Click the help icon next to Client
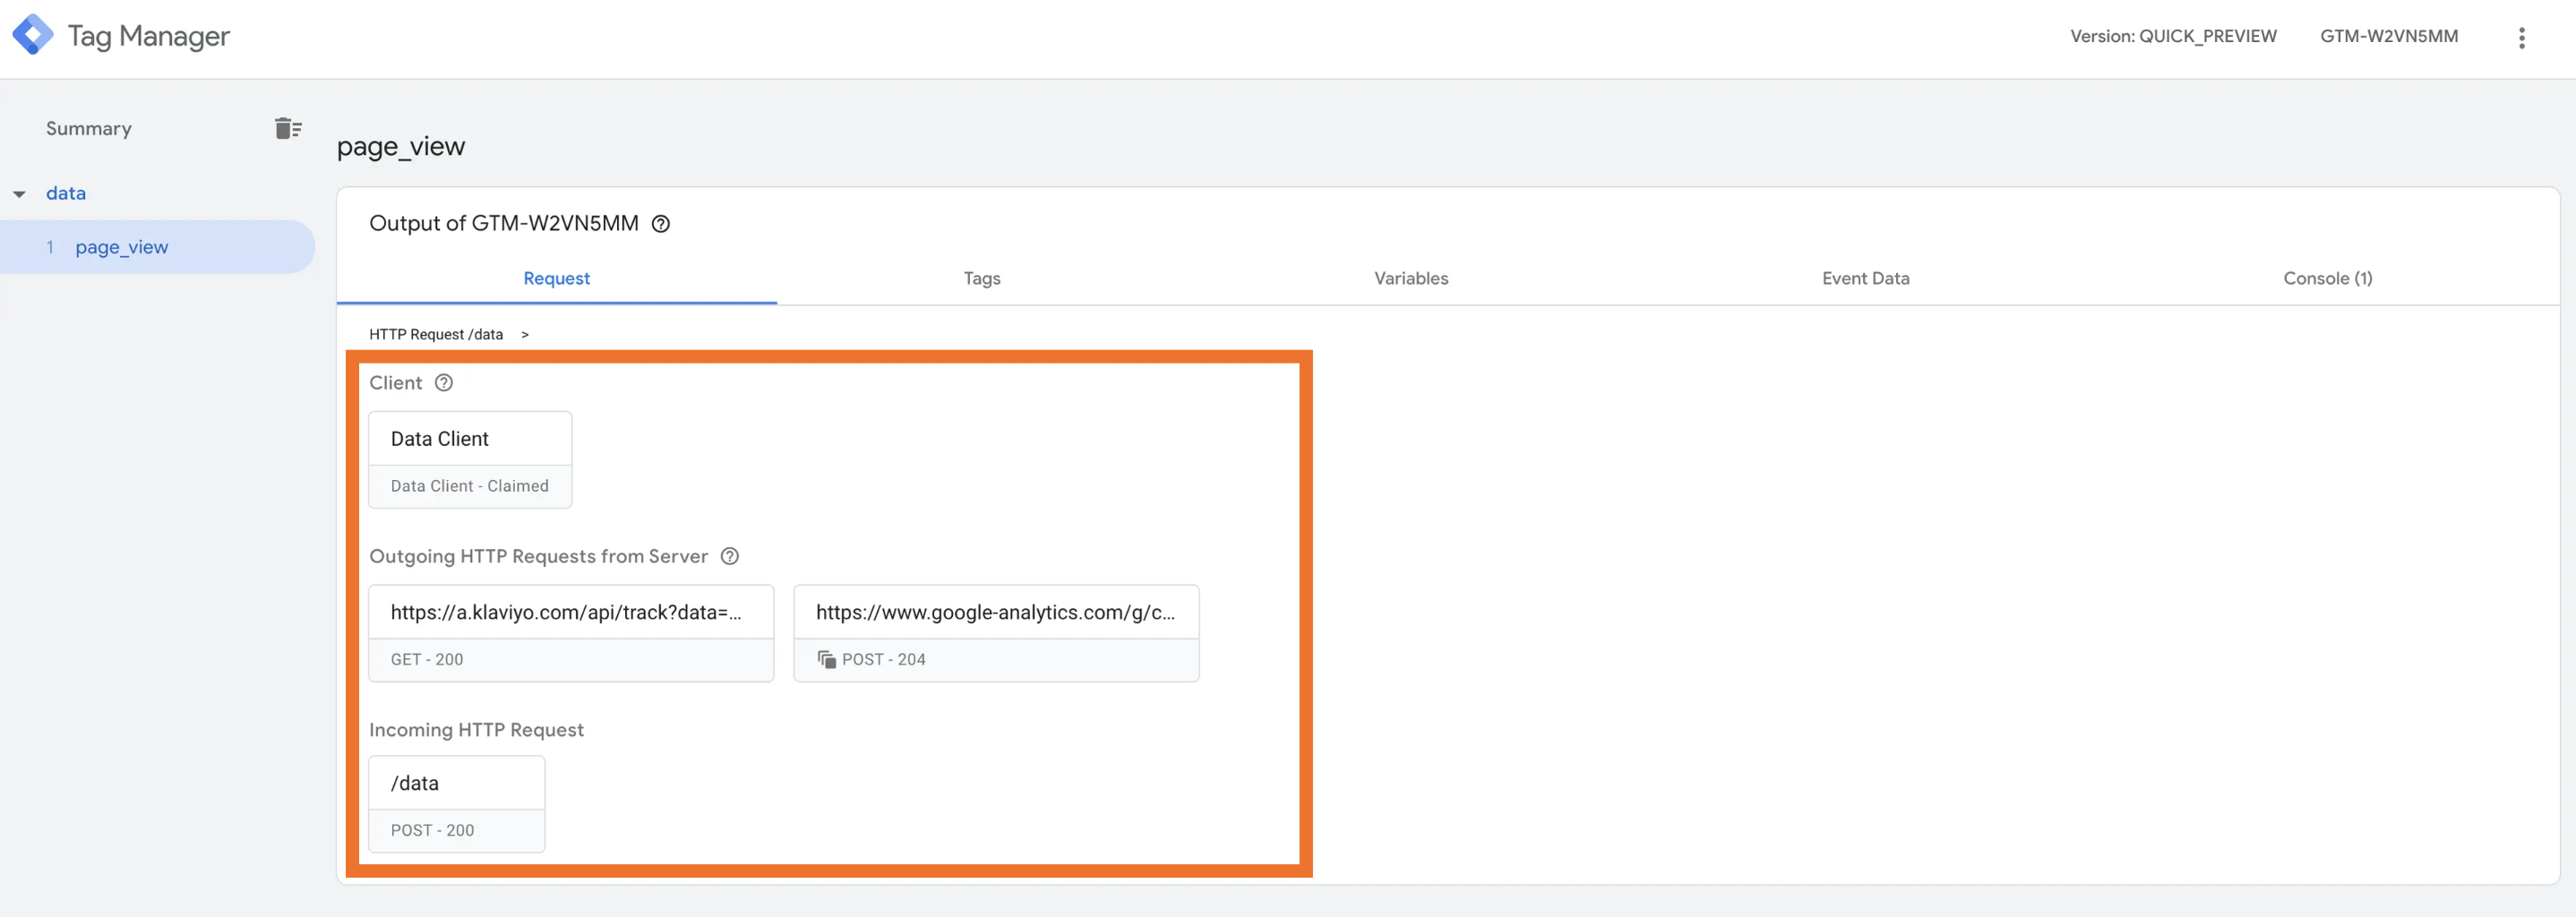 (444, 383)
